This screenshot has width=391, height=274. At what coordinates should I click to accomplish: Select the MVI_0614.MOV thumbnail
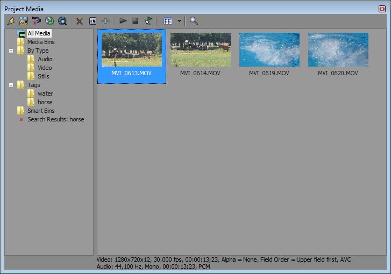point(201,49)
